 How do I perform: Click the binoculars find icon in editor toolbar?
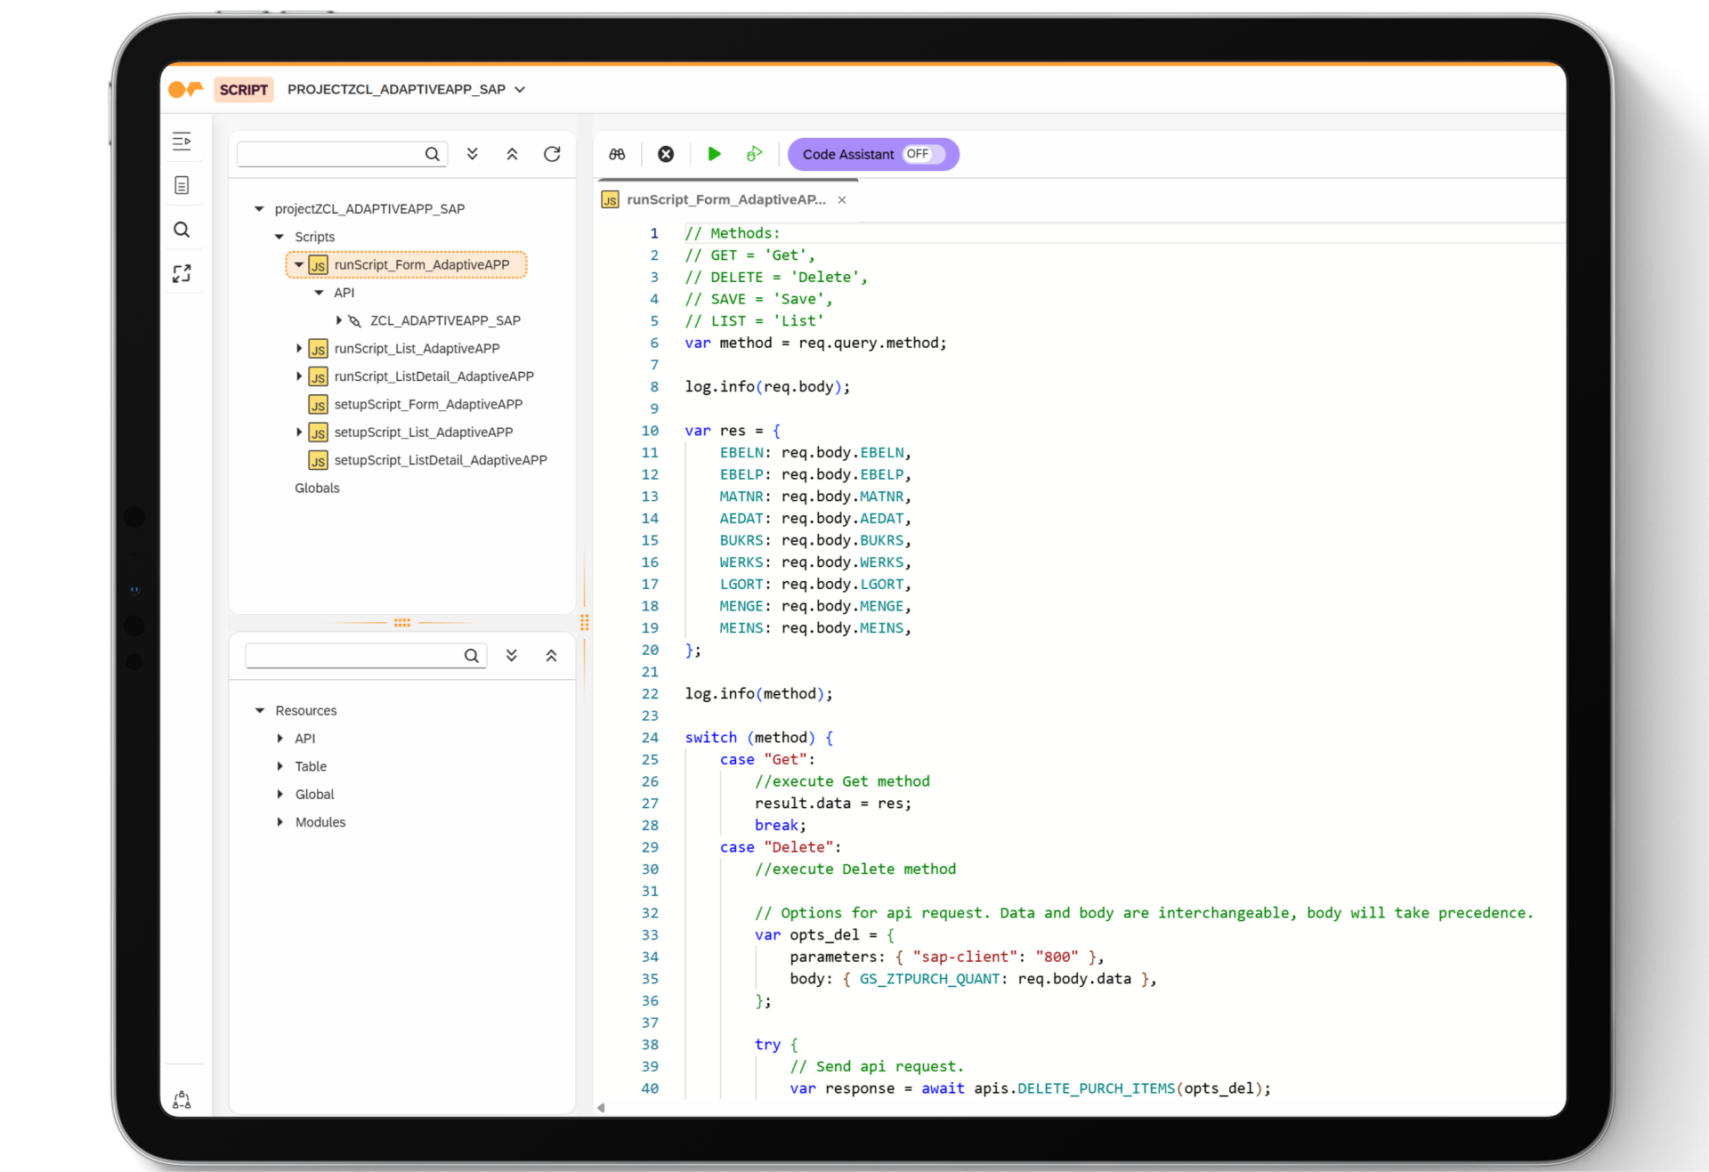pyautogui.click(x=617, y=154)
